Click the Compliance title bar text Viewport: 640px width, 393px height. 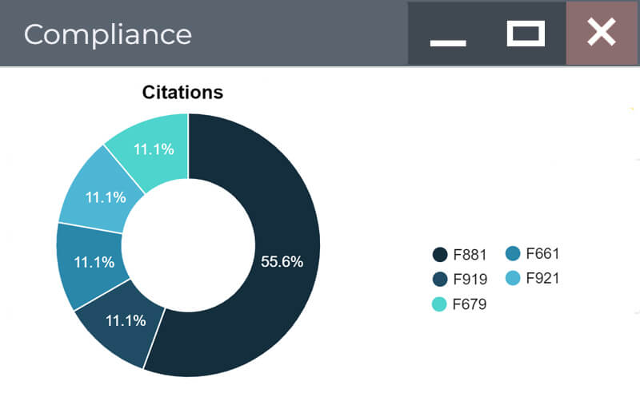click(x=108, y=34)
